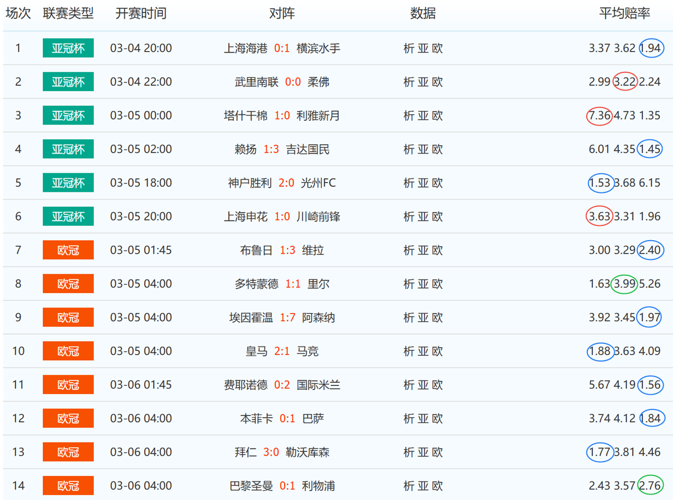This screenshot has width=673, height=500.
Task: Open 亚 link for 神户胜利 vs 光州FC
Action: coord(423,183)
